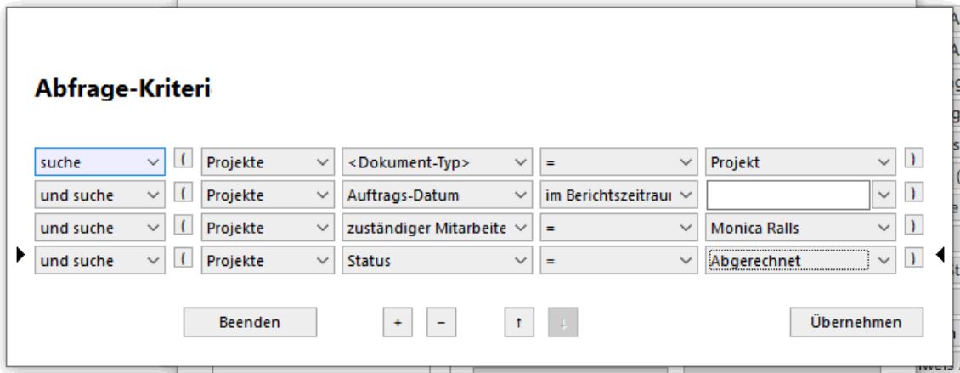The image size is (960, 373).
Task: Open the <Dokument-Typ> field dropdown
Action: pos(519,160)
